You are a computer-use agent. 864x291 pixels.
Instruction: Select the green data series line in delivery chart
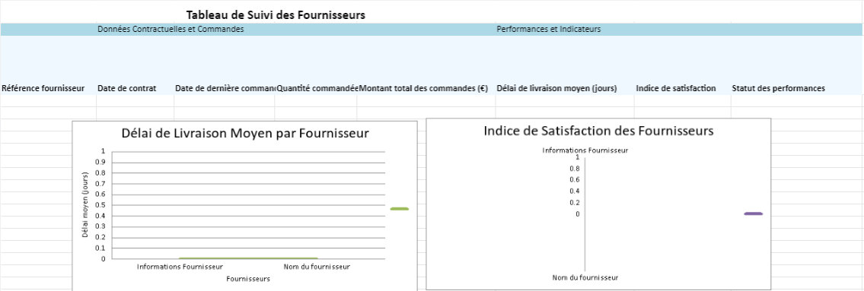(x=248, y=258)
